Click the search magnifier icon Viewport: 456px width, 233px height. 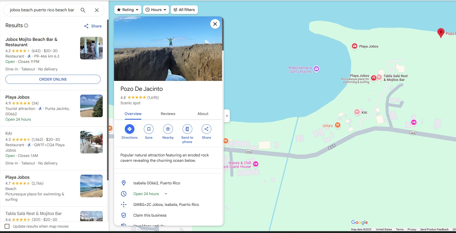(83, 10)
